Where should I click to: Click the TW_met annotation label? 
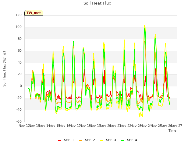click(x=34, y=13)
